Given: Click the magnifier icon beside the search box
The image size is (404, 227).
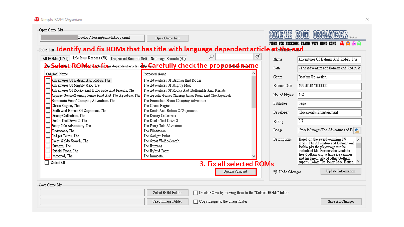Looking at the screenshot, I should click(x=211, y=57).
